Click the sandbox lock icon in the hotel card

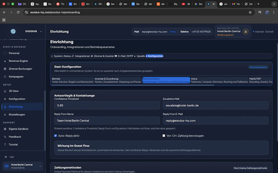click(x=246, y=31)
